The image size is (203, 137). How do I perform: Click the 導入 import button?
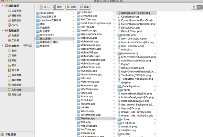click(x=44, y=7)
